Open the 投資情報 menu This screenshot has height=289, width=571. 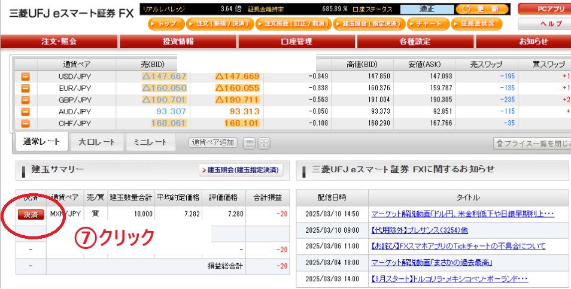[178, 41]
